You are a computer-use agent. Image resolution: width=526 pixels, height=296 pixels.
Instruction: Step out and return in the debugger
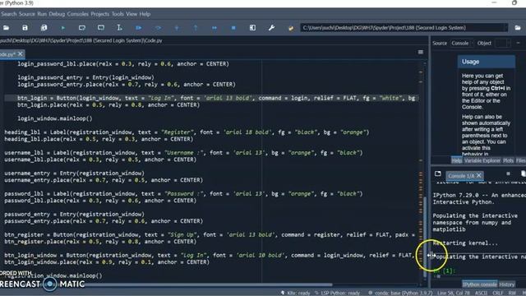pyautogui.click(x=196, y=28)
